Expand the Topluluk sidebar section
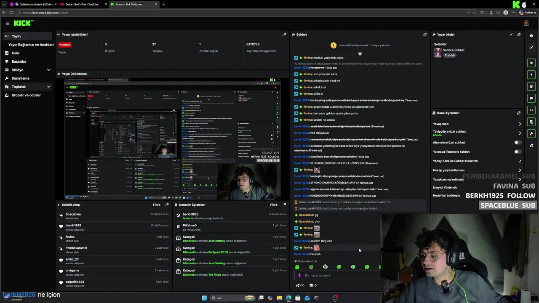 [49, 87]
